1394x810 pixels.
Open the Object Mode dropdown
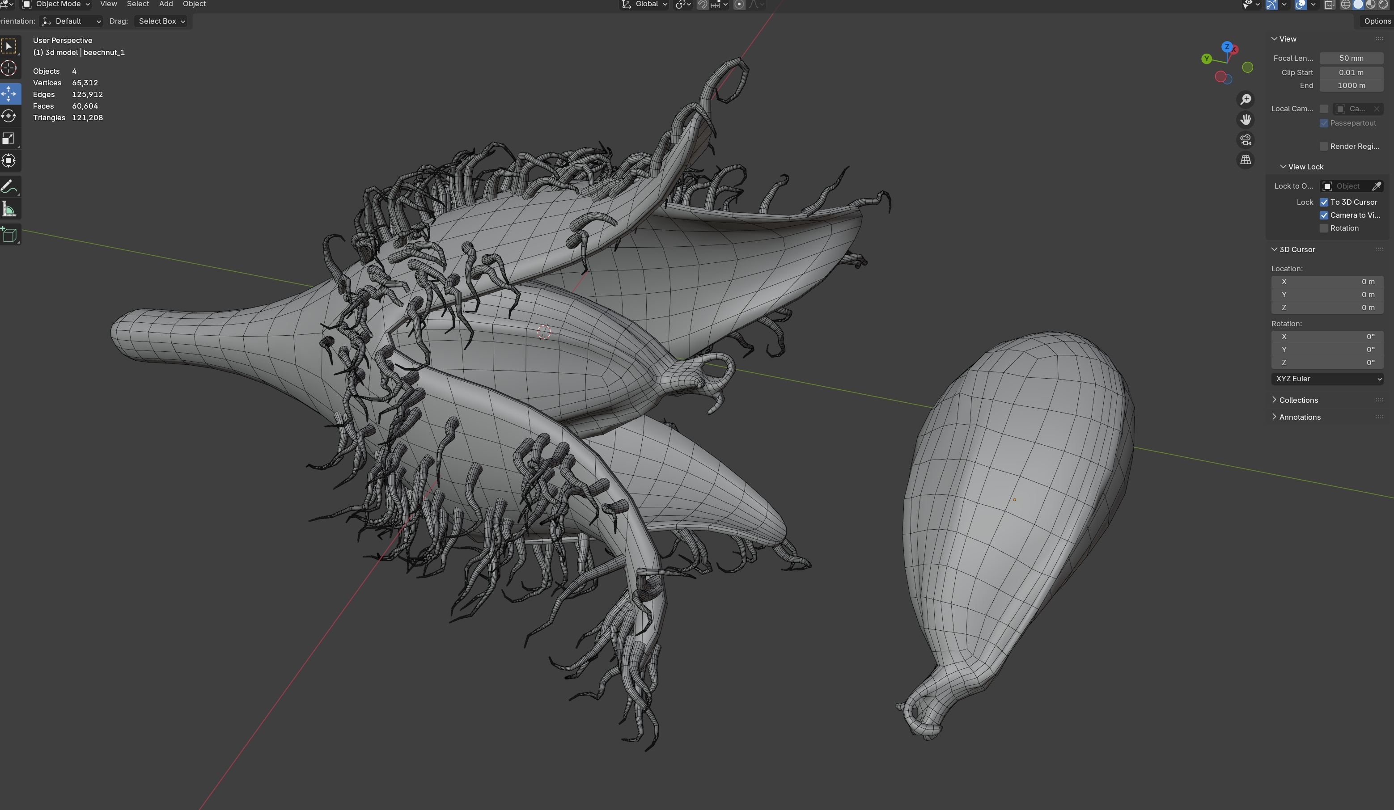coord(56,4)
